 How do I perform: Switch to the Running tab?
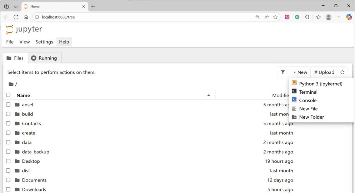(45, 58)
